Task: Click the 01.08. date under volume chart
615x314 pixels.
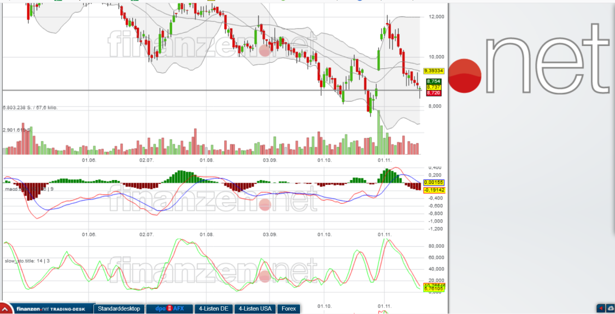Action: click(x=207, y=160)
